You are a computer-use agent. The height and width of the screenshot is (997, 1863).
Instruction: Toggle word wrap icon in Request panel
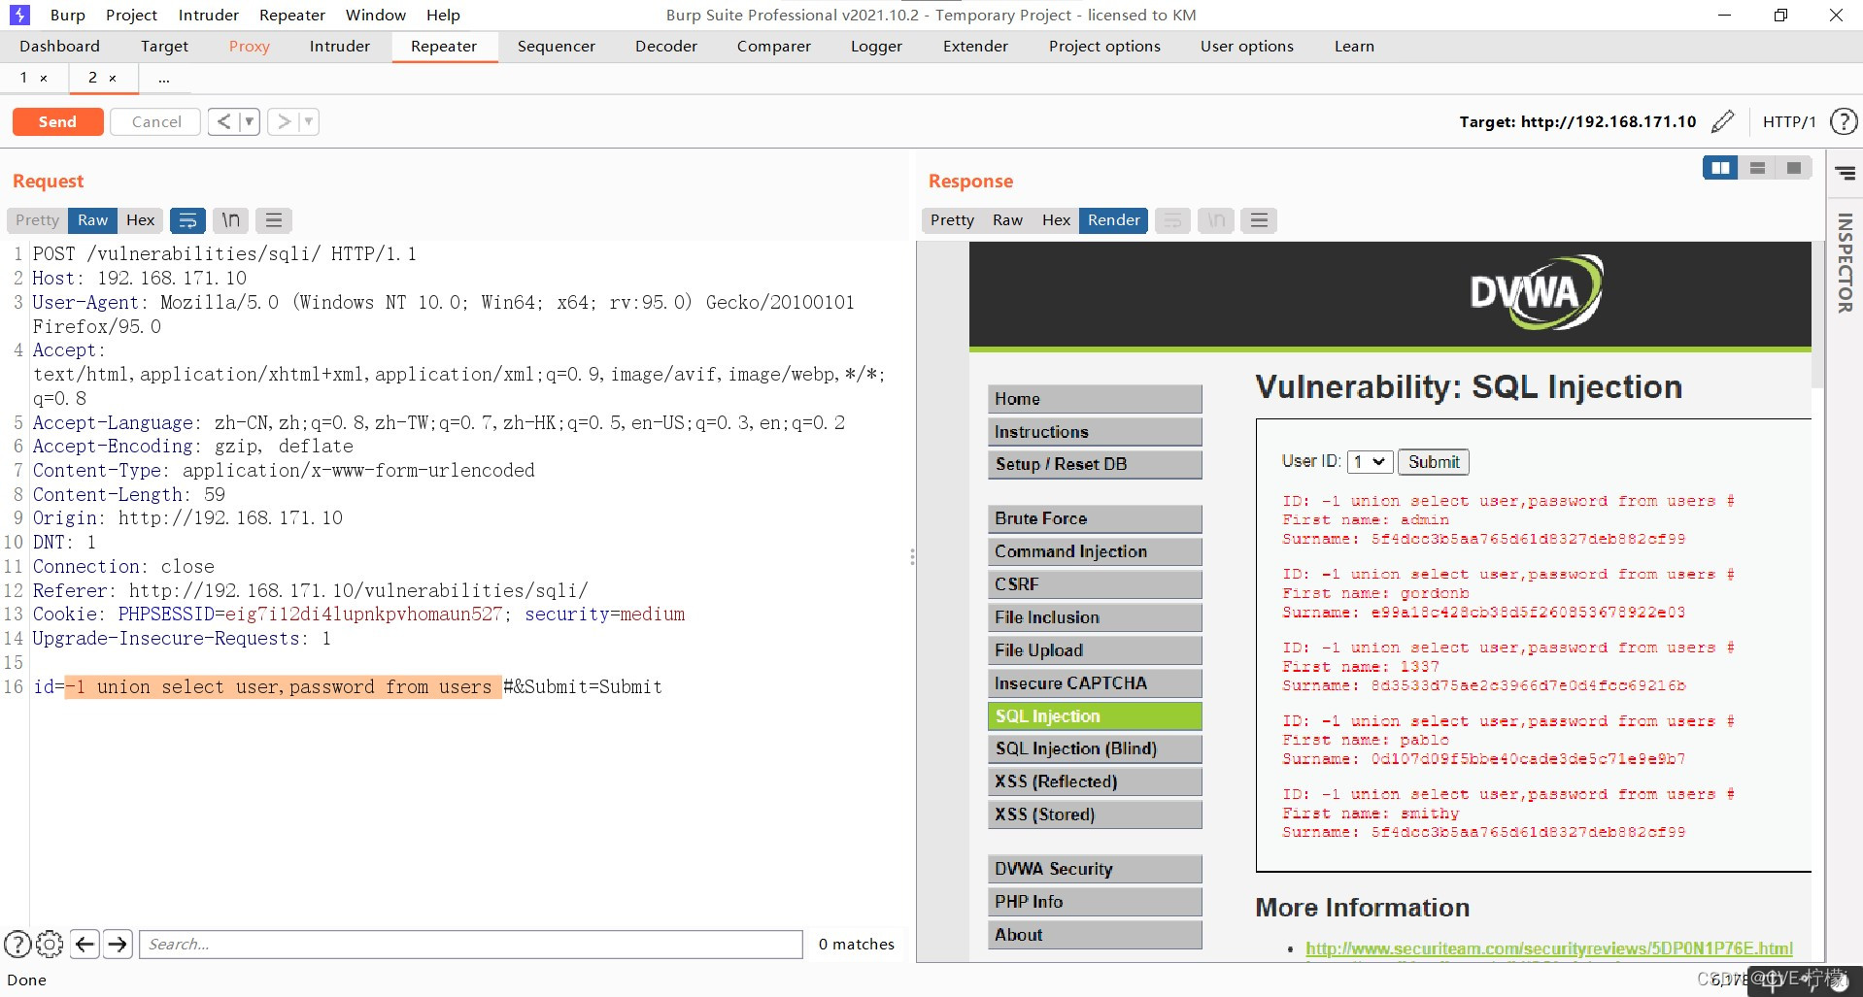coord(187,220)
